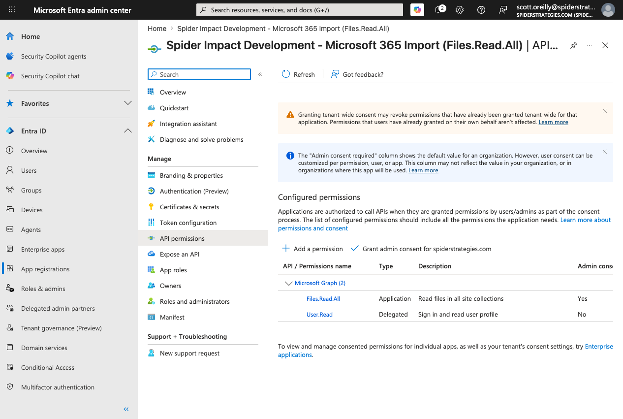This screenshot has width=623, height=419.
Task: Go to Home breadcrumb
Action: point(157,29)
